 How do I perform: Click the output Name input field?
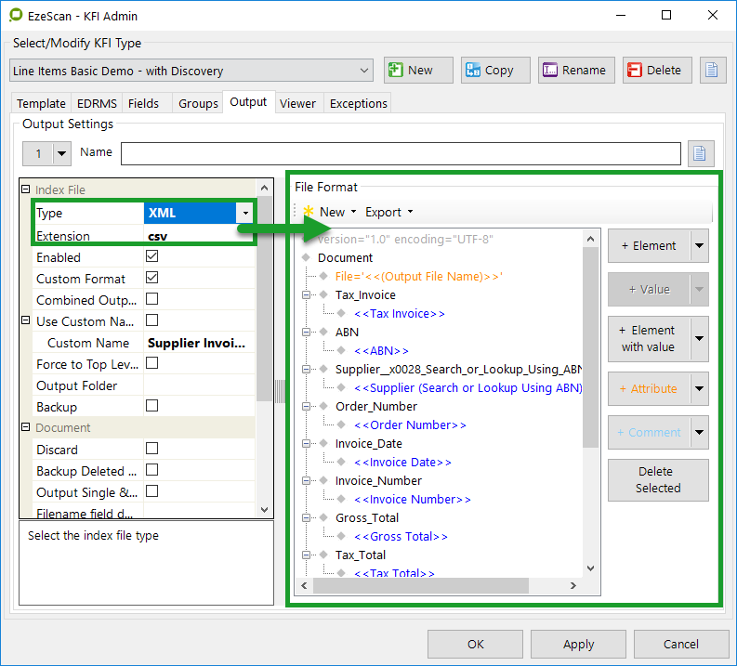[401, 153]
